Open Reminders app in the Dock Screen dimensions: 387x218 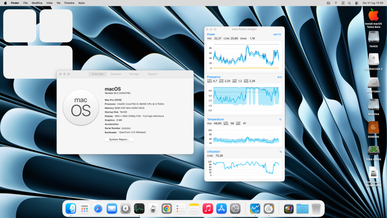(x=180, y=209)
